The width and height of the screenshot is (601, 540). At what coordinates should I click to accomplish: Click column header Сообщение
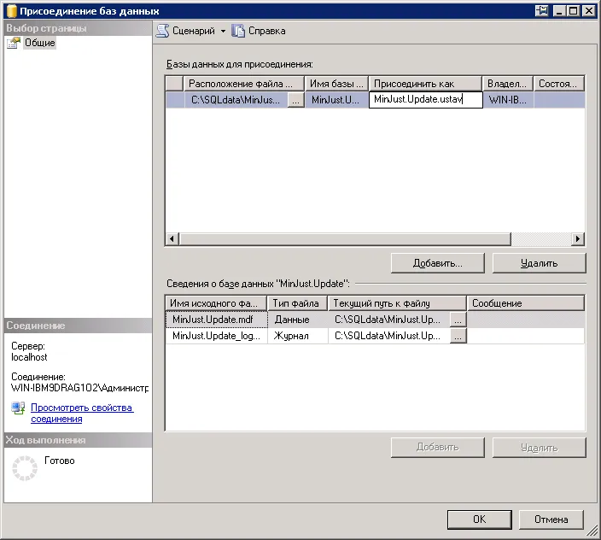[526, 303]
